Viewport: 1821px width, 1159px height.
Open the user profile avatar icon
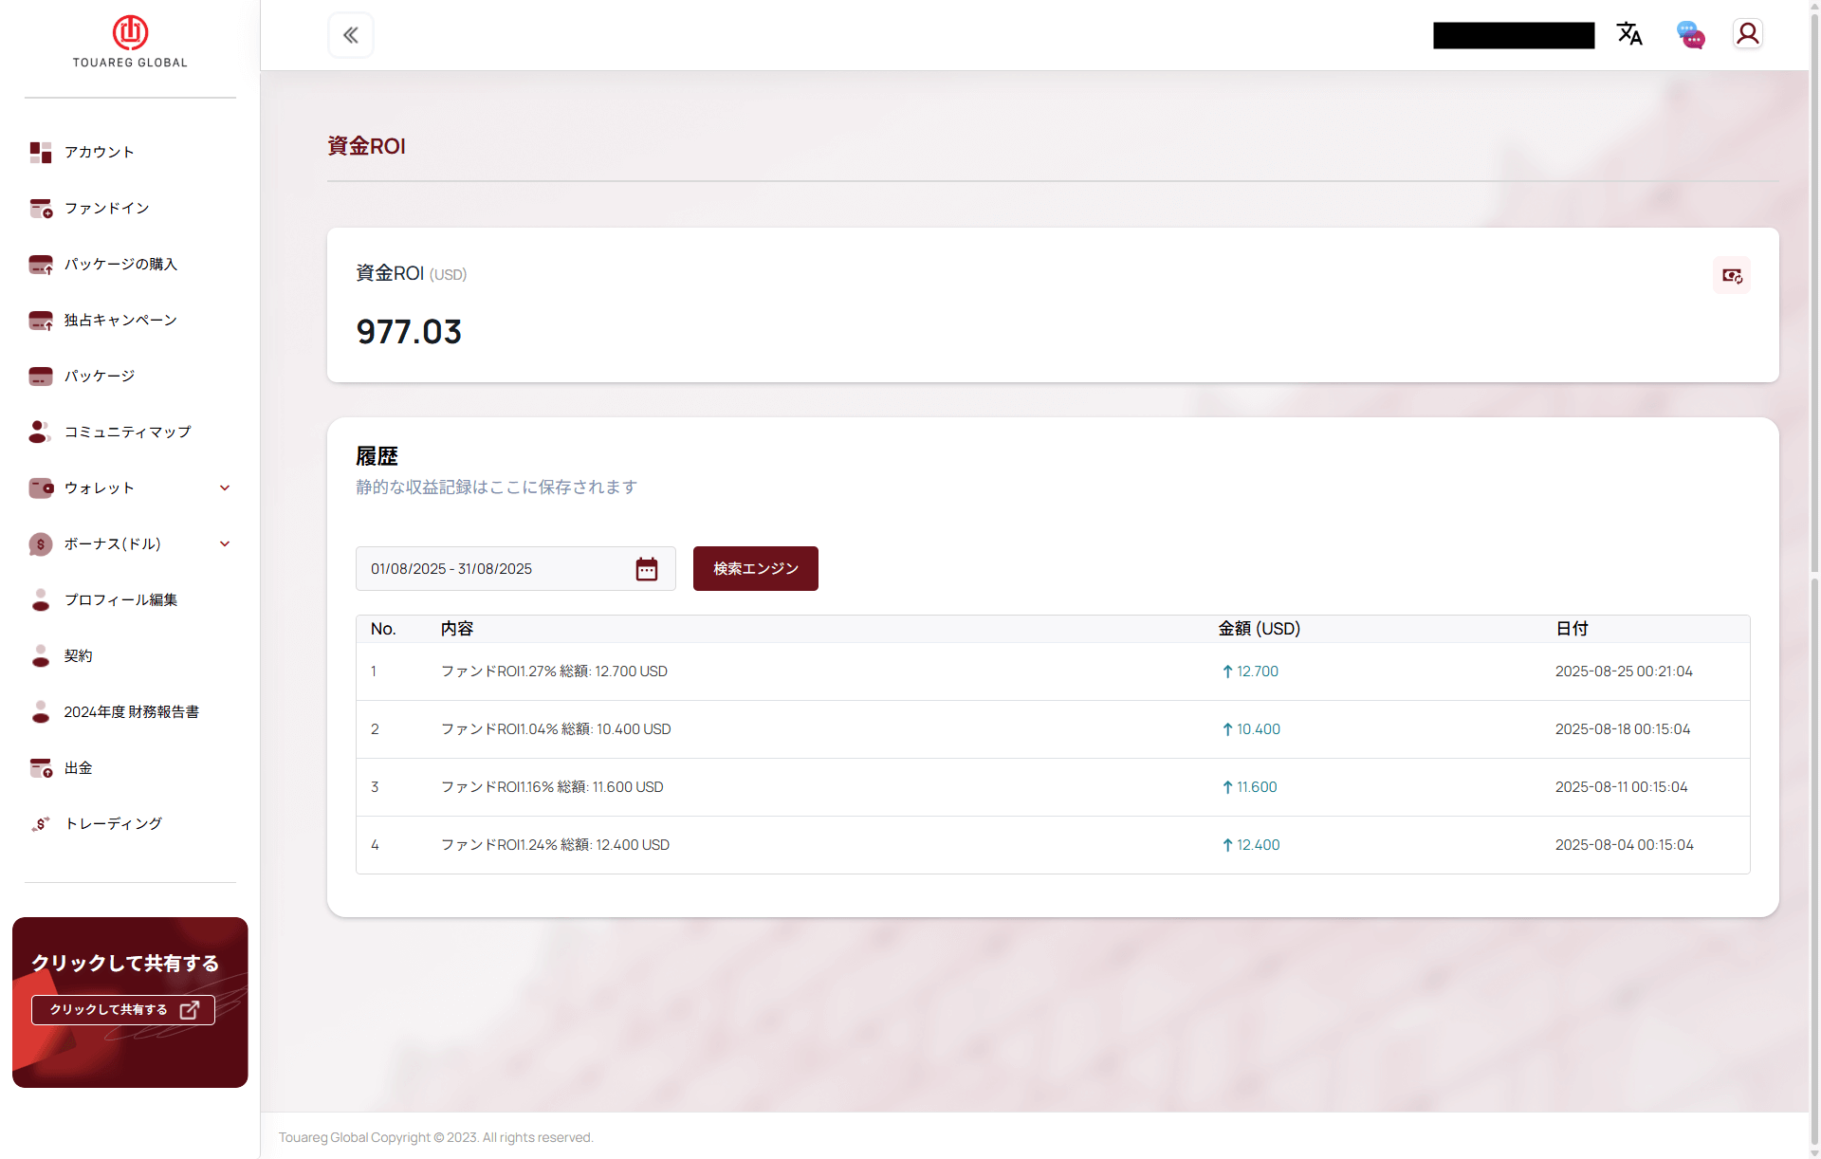pyautogui.click(x=1747, y=34)
